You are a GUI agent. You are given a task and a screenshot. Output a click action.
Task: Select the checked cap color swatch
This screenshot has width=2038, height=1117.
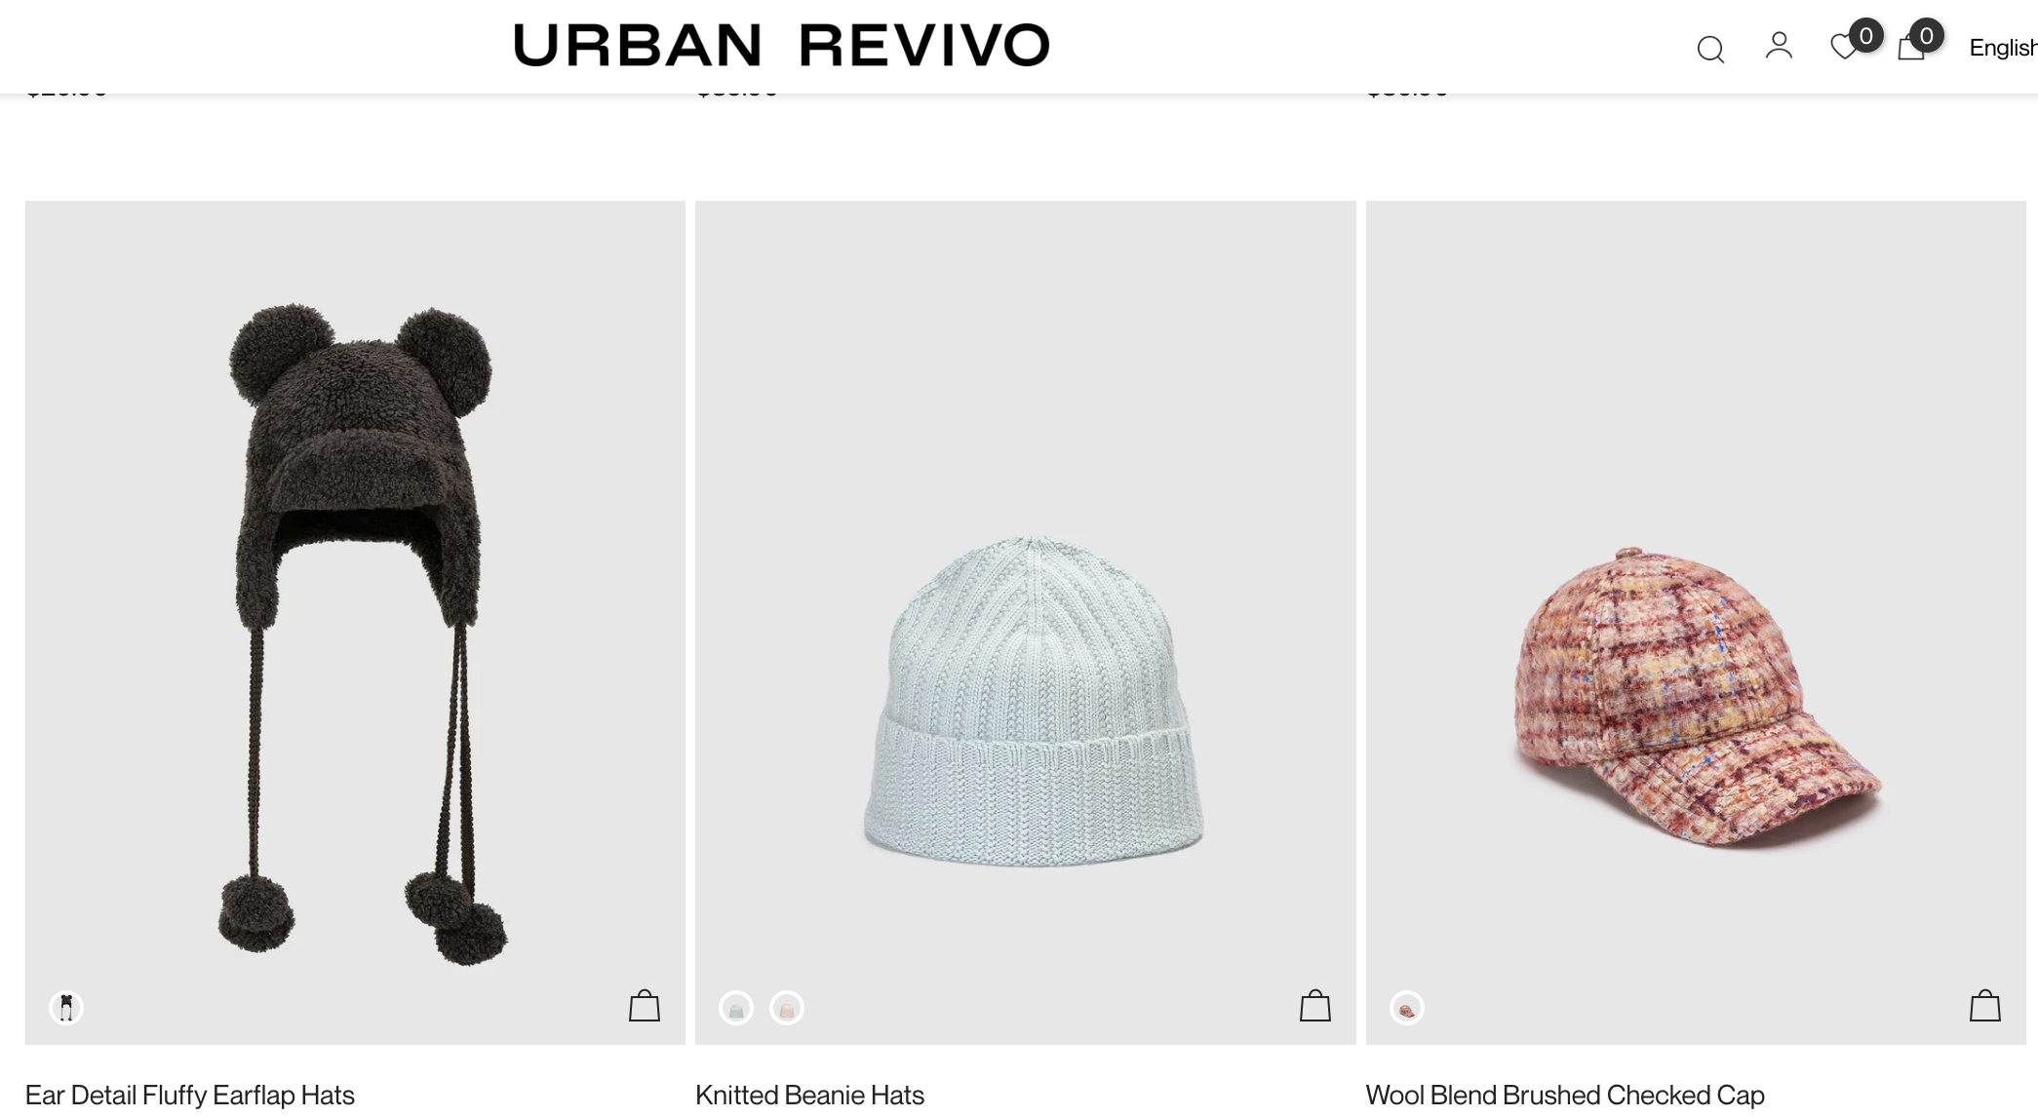[x=1407, y=1007]
